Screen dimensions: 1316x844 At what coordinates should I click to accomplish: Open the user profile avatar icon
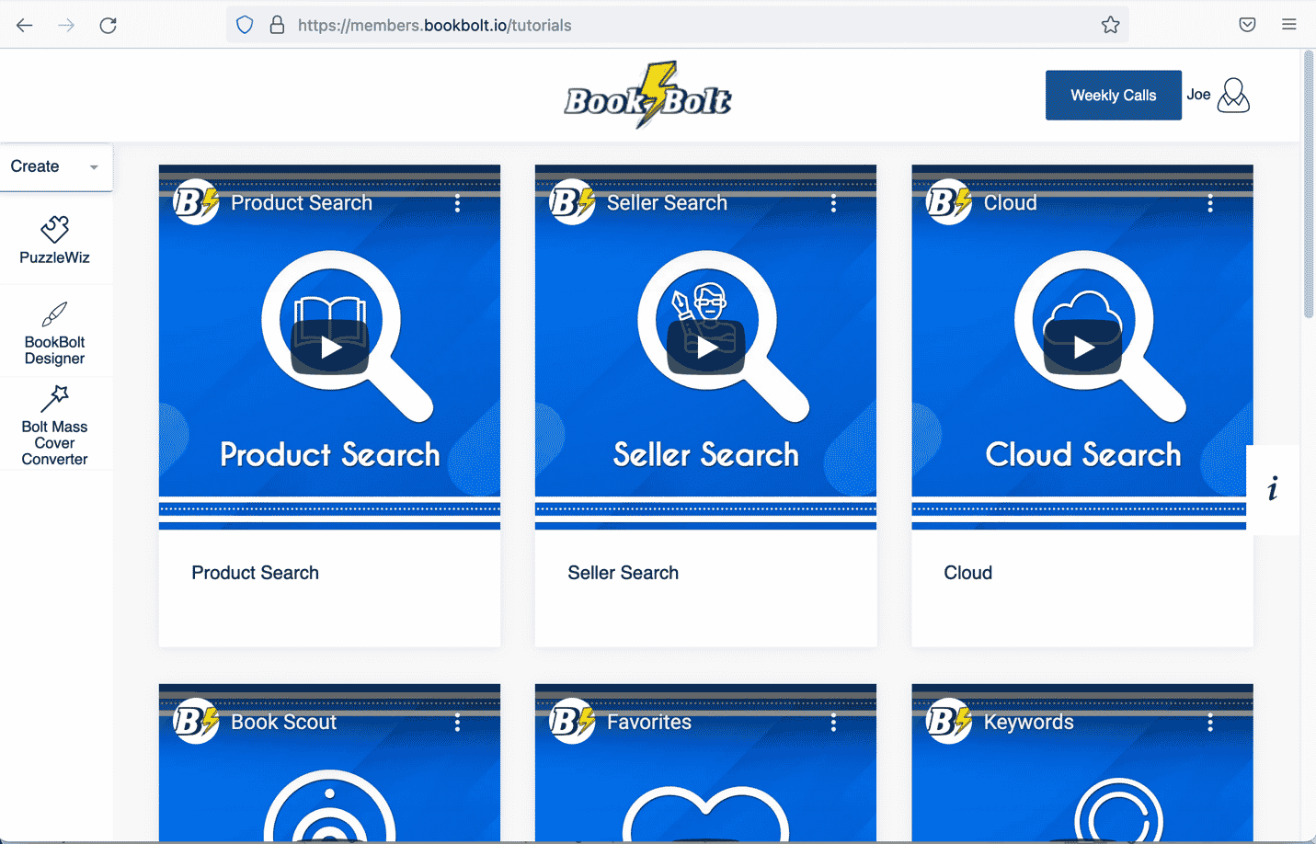tap(1233, 95)
